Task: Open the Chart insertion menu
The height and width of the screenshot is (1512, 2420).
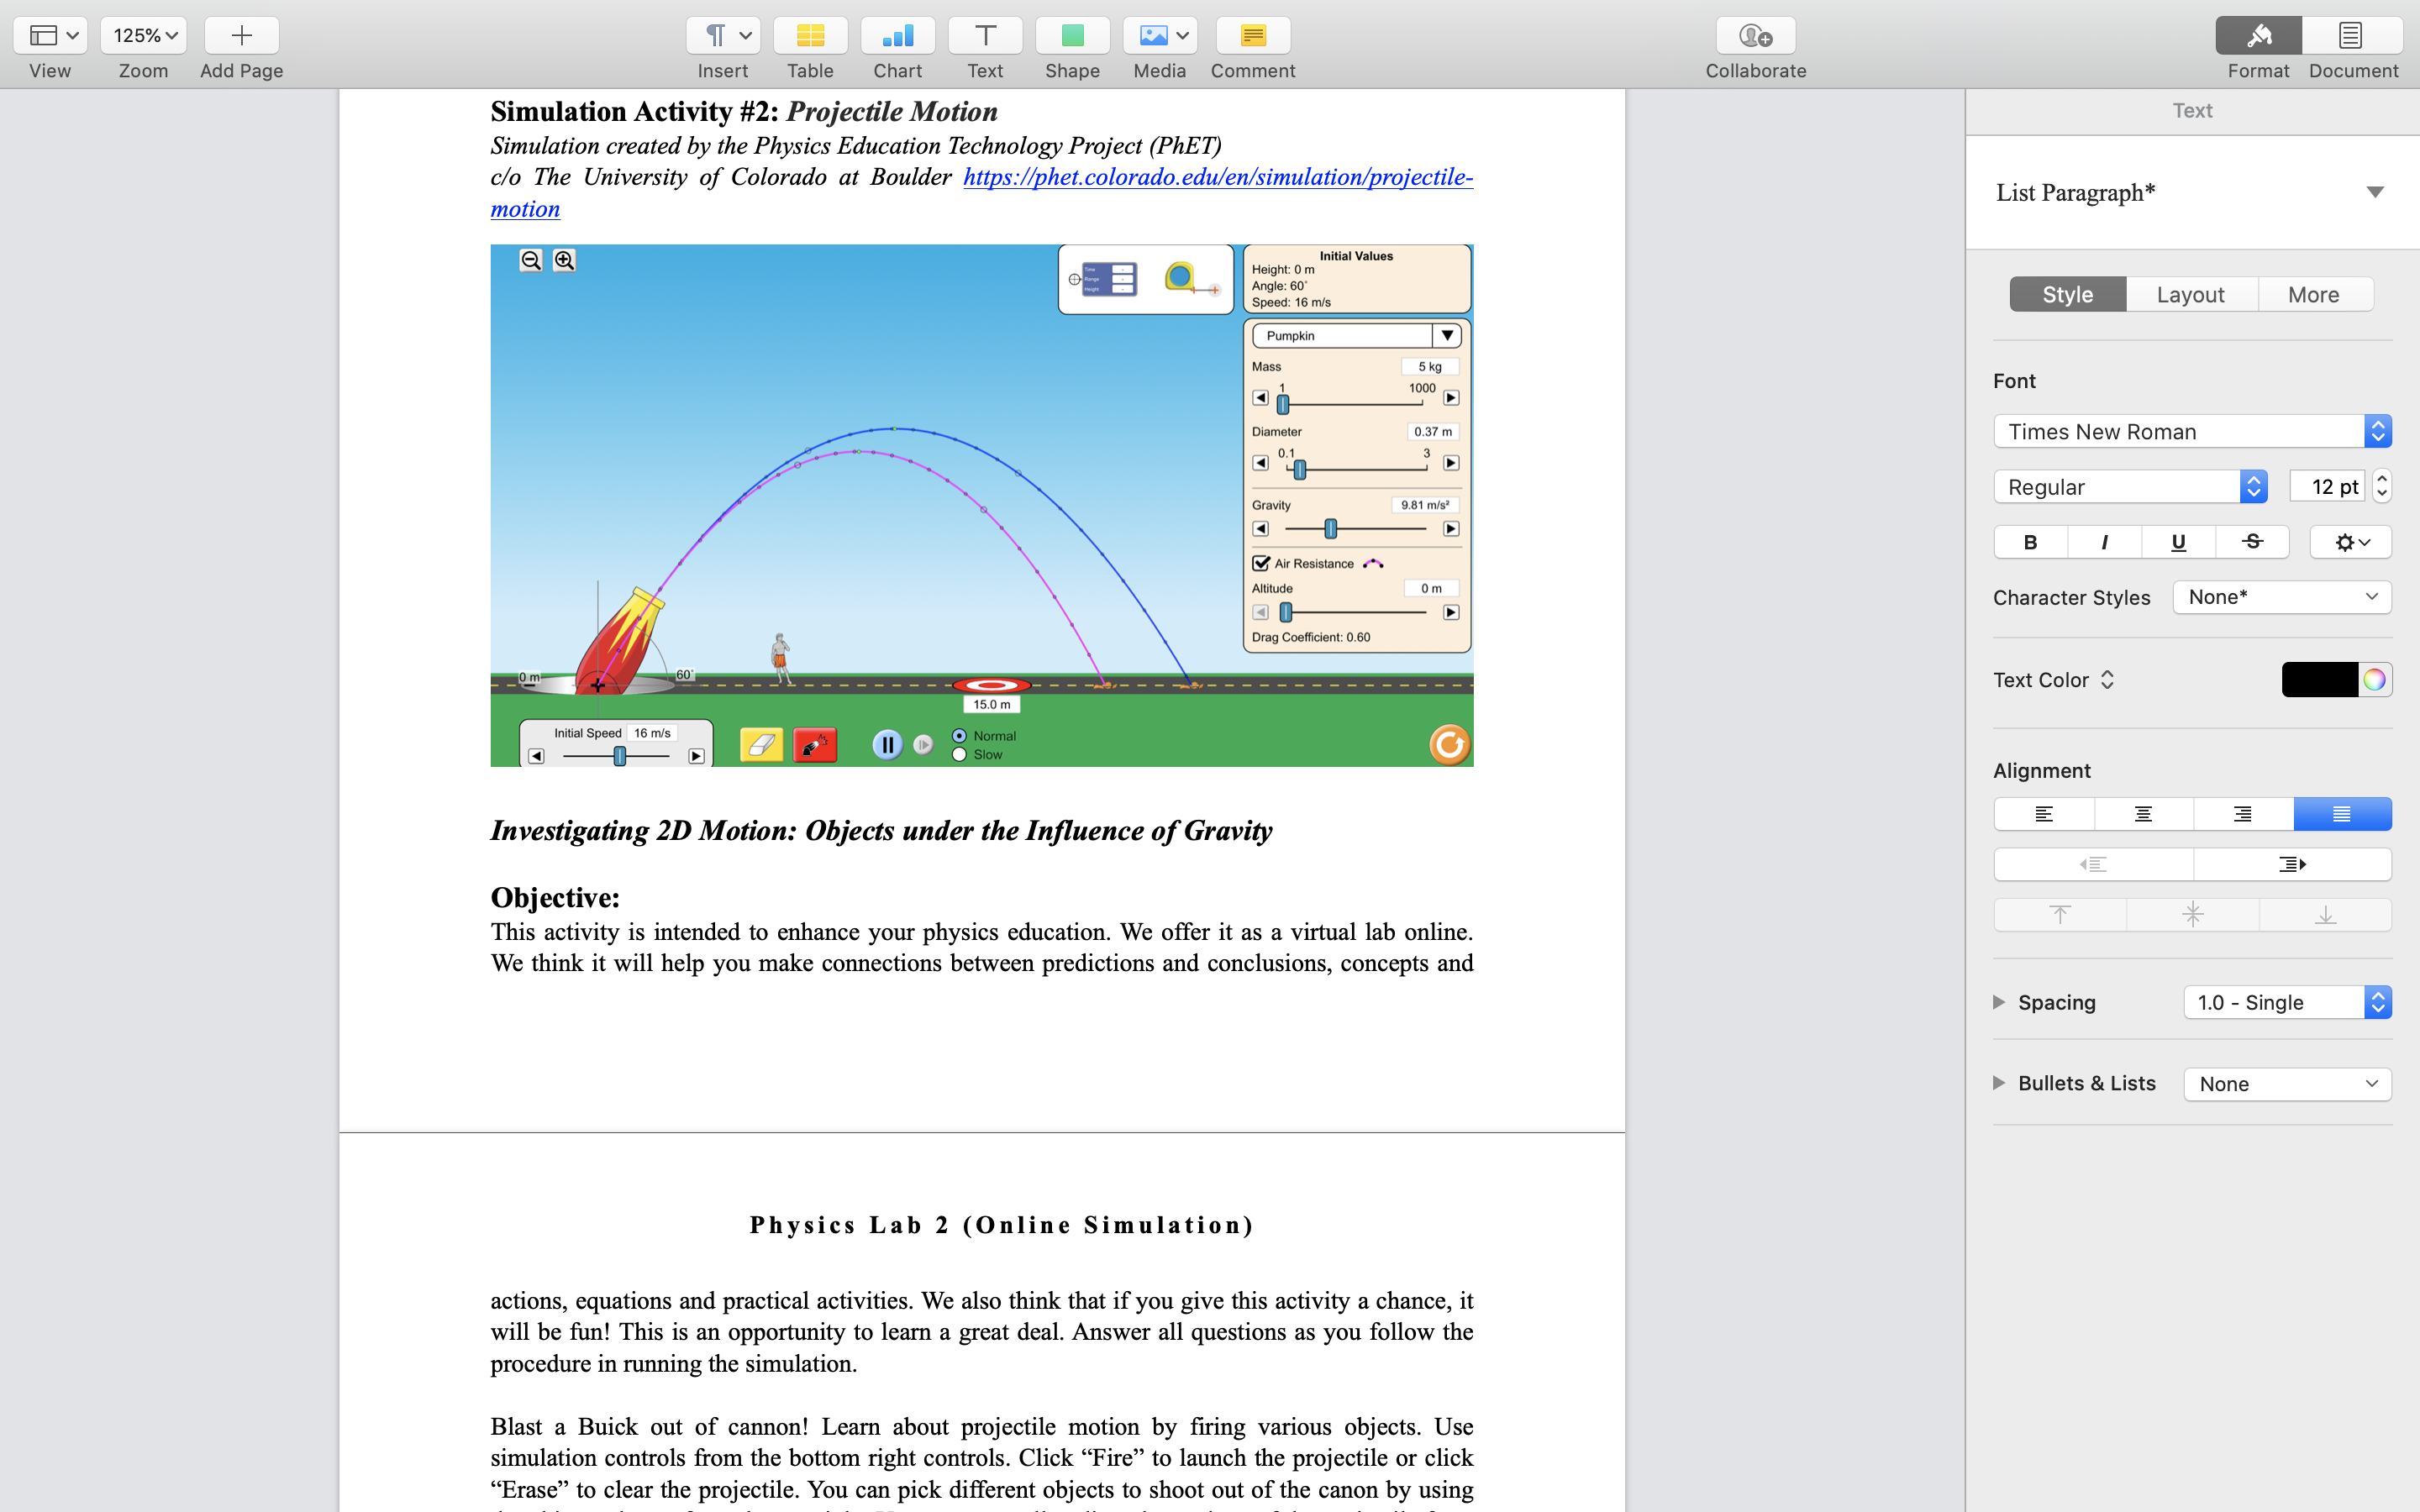Action: pyautogui.click(x=897, y=35)
